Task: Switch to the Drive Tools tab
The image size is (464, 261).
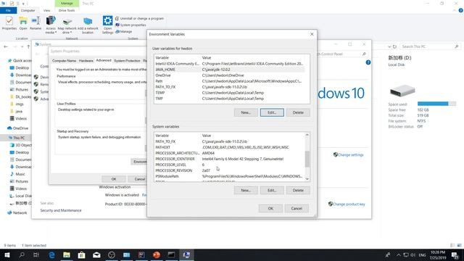Action: coord(67,10)
